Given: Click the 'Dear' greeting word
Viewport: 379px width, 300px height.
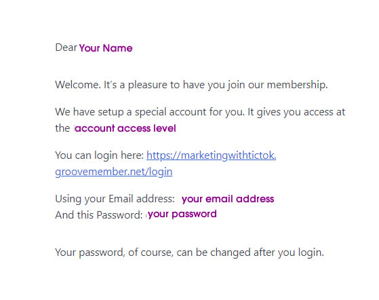Looking at the screenshot, I should tap(66, 48).
